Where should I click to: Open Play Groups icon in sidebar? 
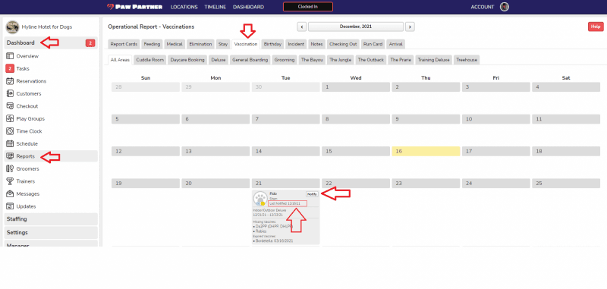coord(10,119)
